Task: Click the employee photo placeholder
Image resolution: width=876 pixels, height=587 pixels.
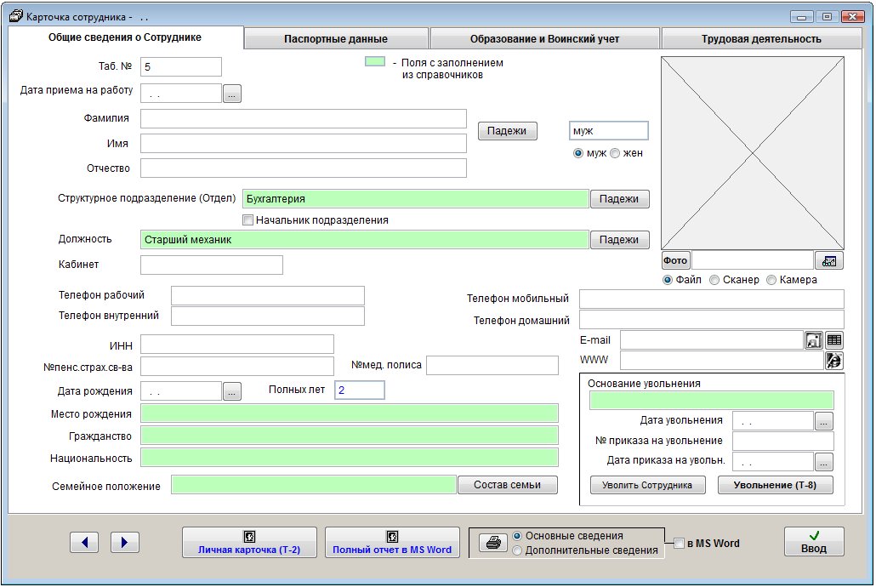Action: (x=753, y=153)
